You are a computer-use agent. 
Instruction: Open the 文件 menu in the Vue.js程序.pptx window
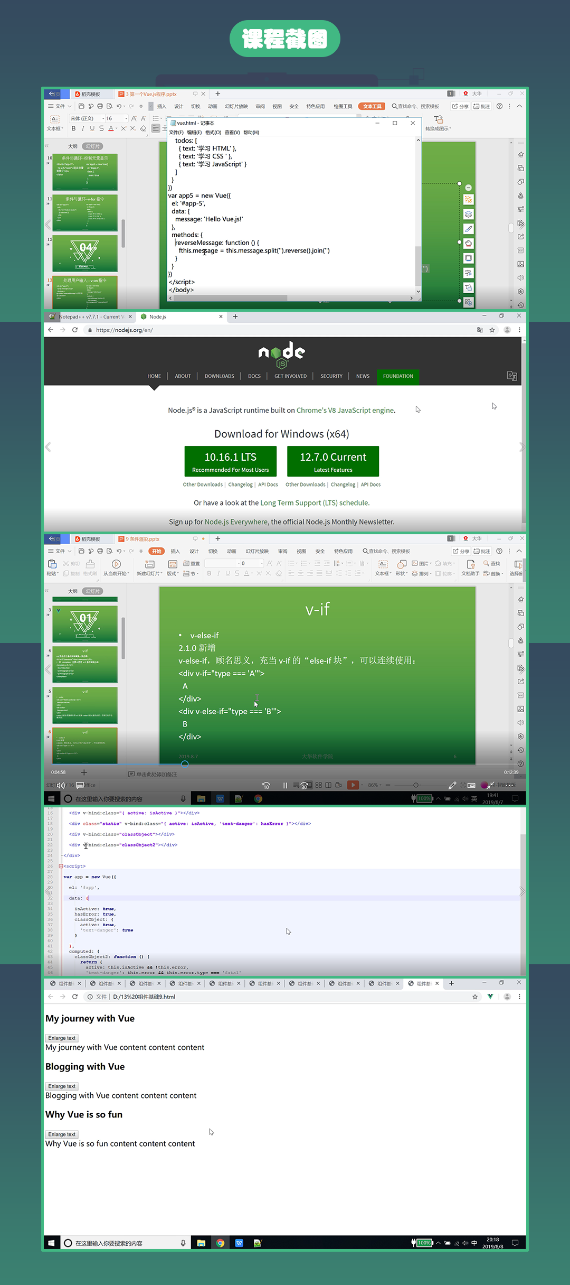tap(60, 106)
